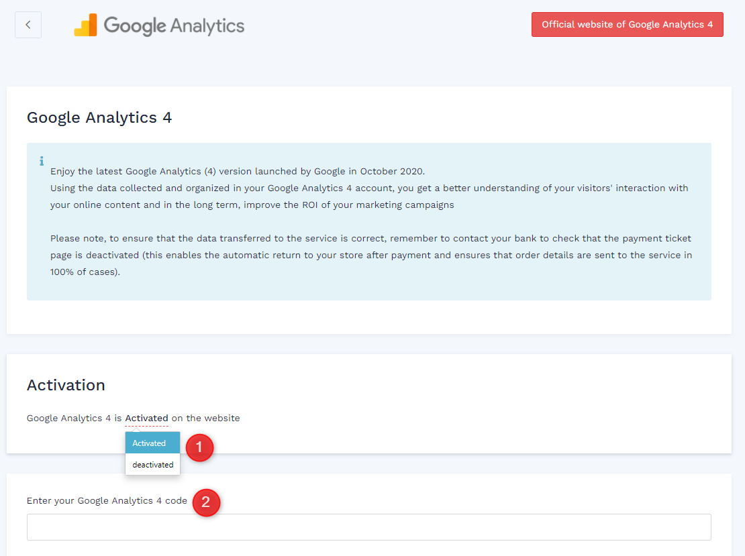Click the Activation section heading
This screenshot has height=556, width=745.
pos(66,385)
